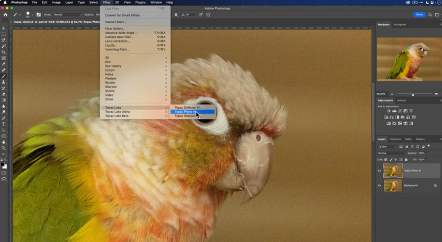The width and height of the screenshot is (442, 242).
Task: Select the Hand tool
Action: click(4, 142)
